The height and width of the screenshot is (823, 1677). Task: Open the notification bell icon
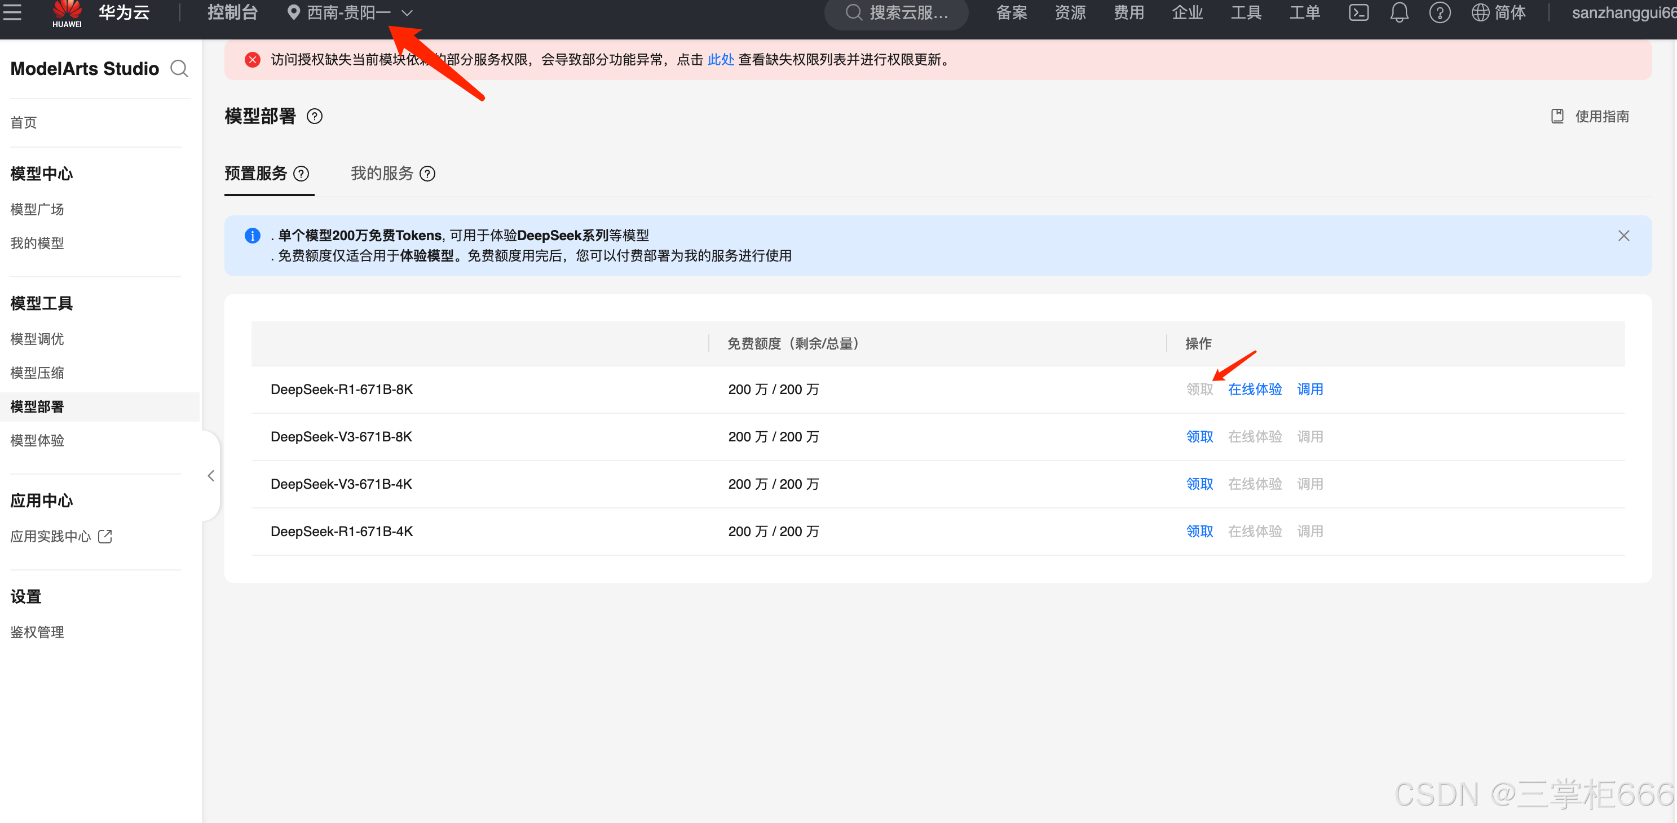point(1399,12)
